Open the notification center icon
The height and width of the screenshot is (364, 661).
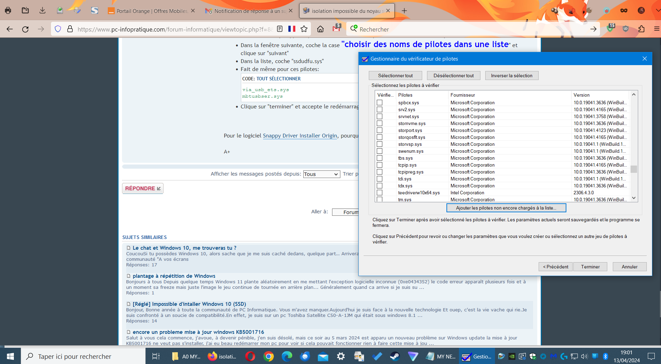click(x=651, y=356)
